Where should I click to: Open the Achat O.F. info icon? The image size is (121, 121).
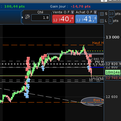click(95, 12)
